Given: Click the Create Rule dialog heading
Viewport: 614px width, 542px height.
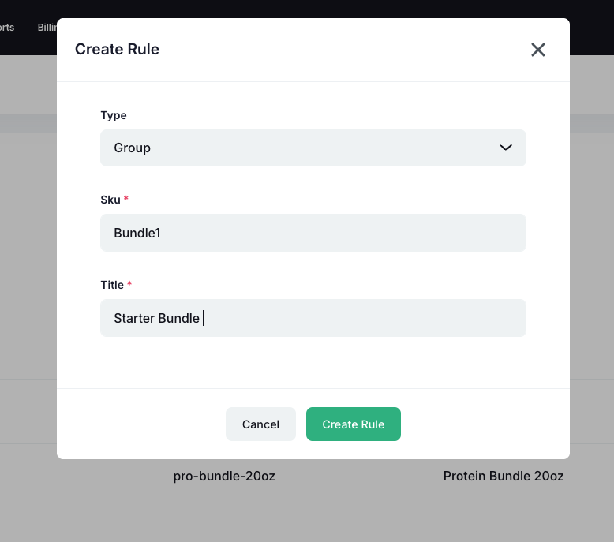Looking at the screenshot, I should pyautogui.click(x=117, y=50).
